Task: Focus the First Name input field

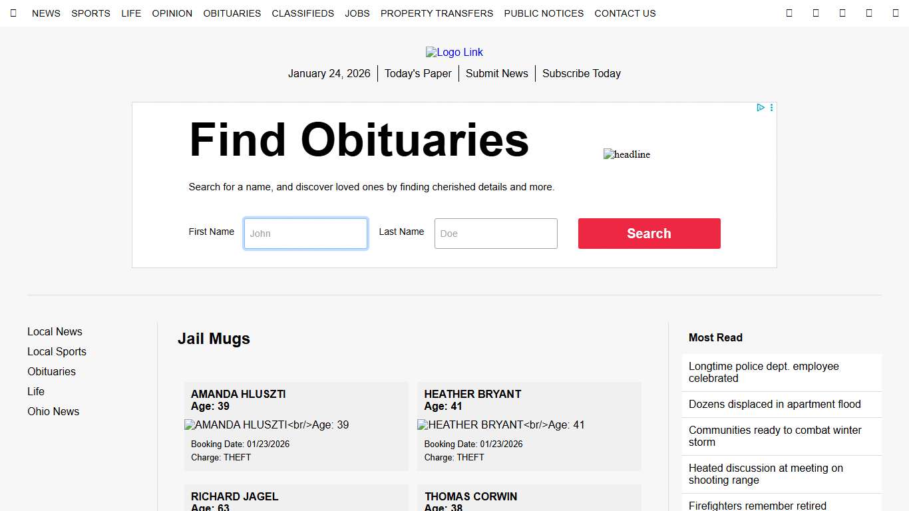Action: [305, 234]
